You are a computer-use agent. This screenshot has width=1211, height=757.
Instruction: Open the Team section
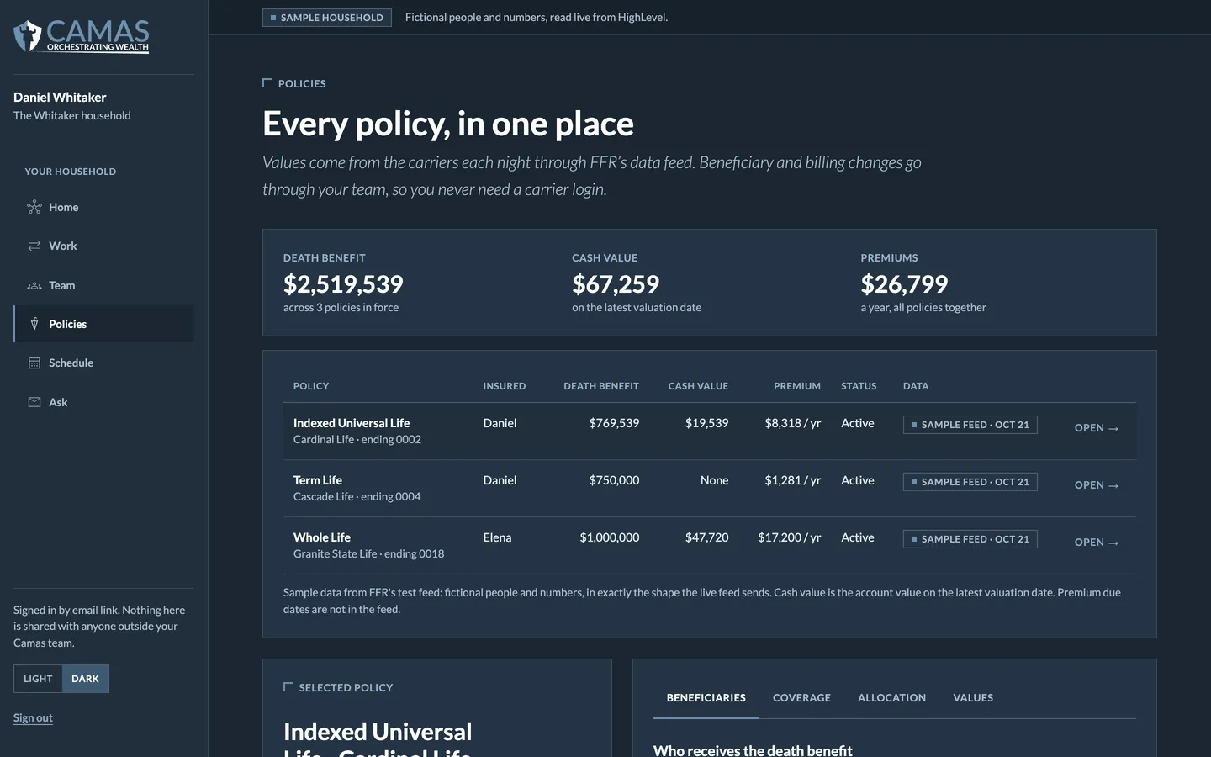(104, 285)
